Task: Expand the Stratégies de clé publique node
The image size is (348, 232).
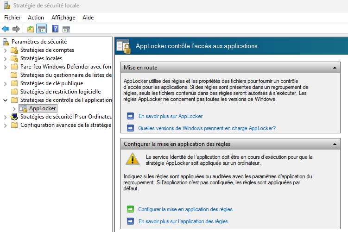Action: click(x=5, y=84)
